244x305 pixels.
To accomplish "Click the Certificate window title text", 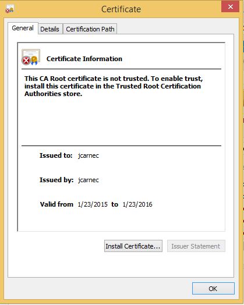I will click(x=121, y=9).
